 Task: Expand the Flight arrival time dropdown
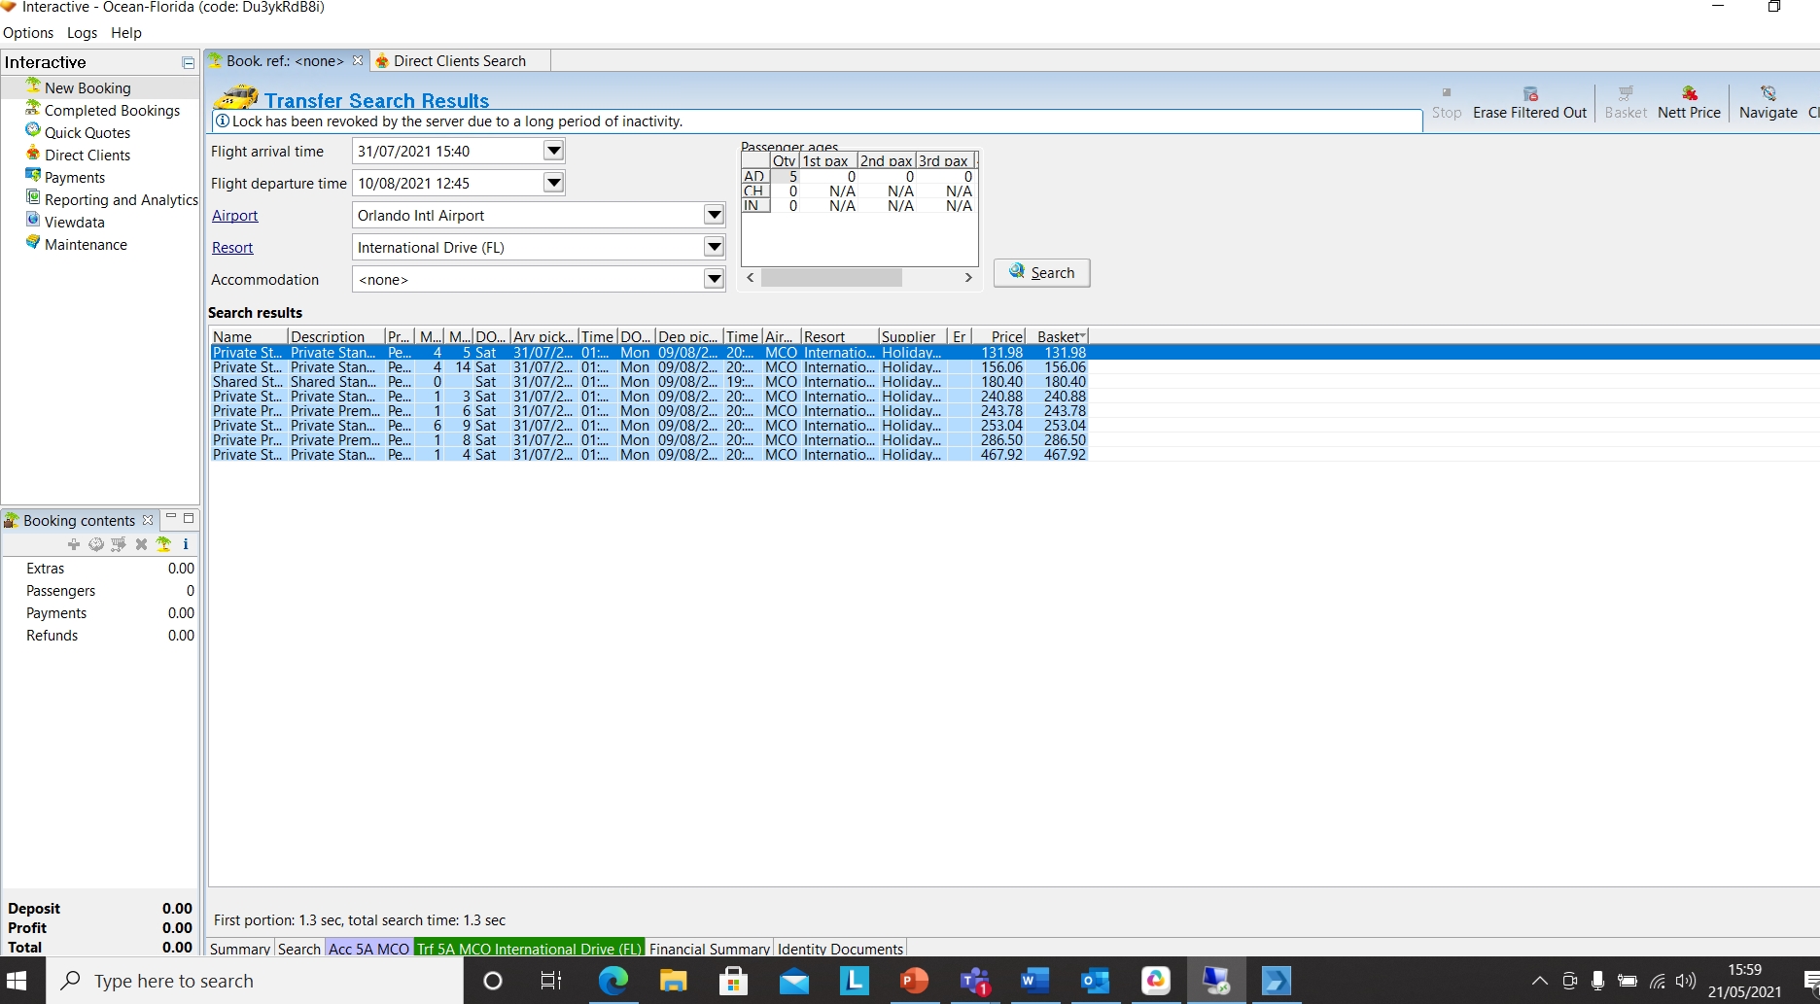[553, 151]
